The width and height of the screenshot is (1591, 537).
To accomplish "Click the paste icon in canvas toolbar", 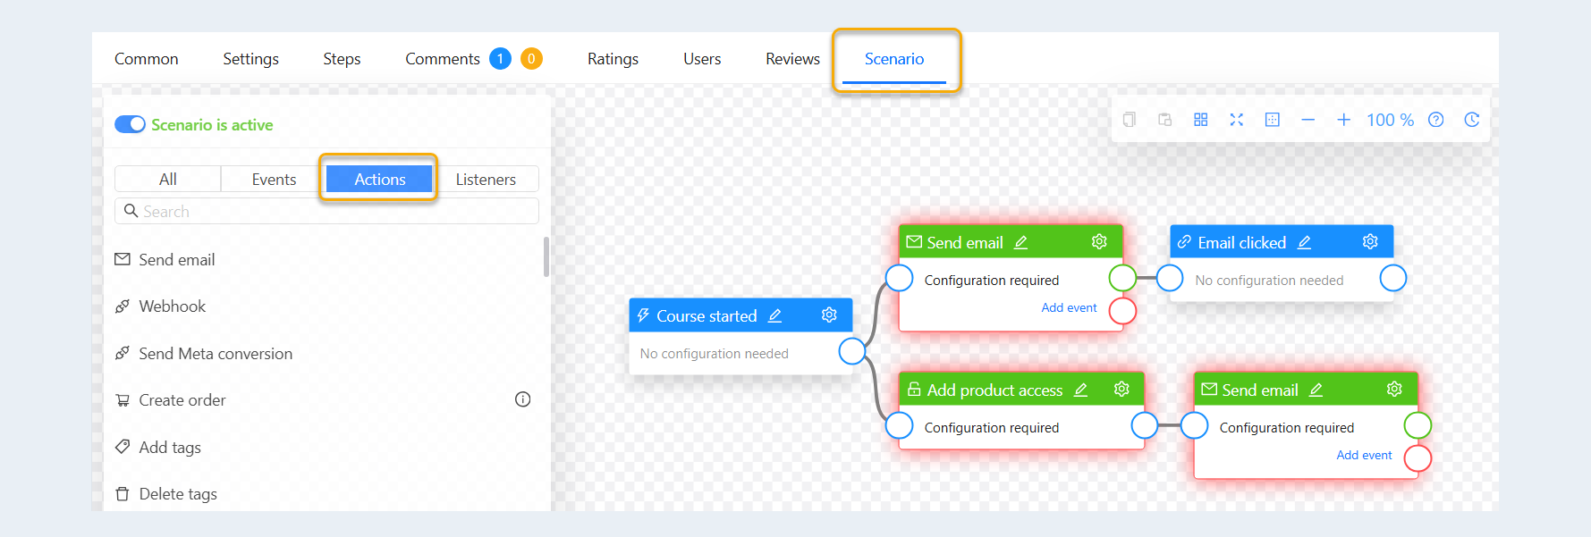I will (1164, 120).
